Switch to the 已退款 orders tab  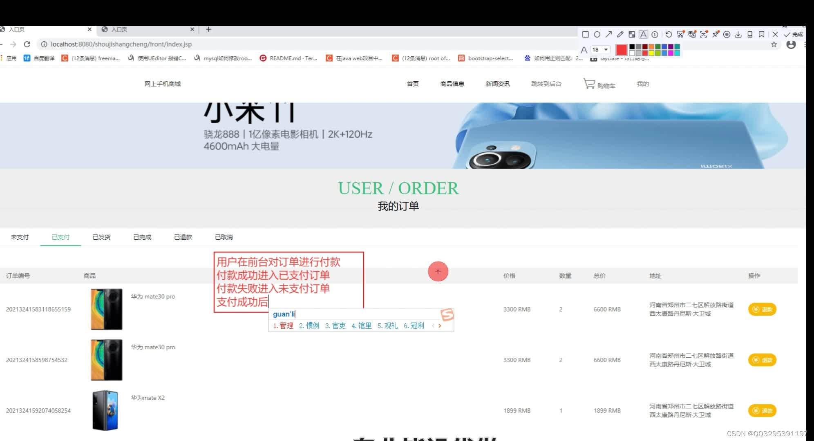183,237
